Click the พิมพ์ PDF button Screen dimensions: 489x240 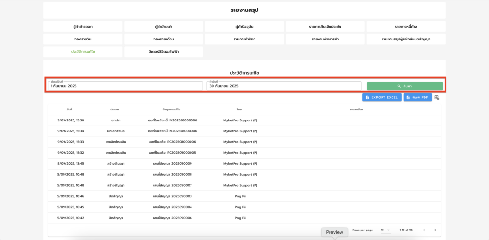[417, 97]
